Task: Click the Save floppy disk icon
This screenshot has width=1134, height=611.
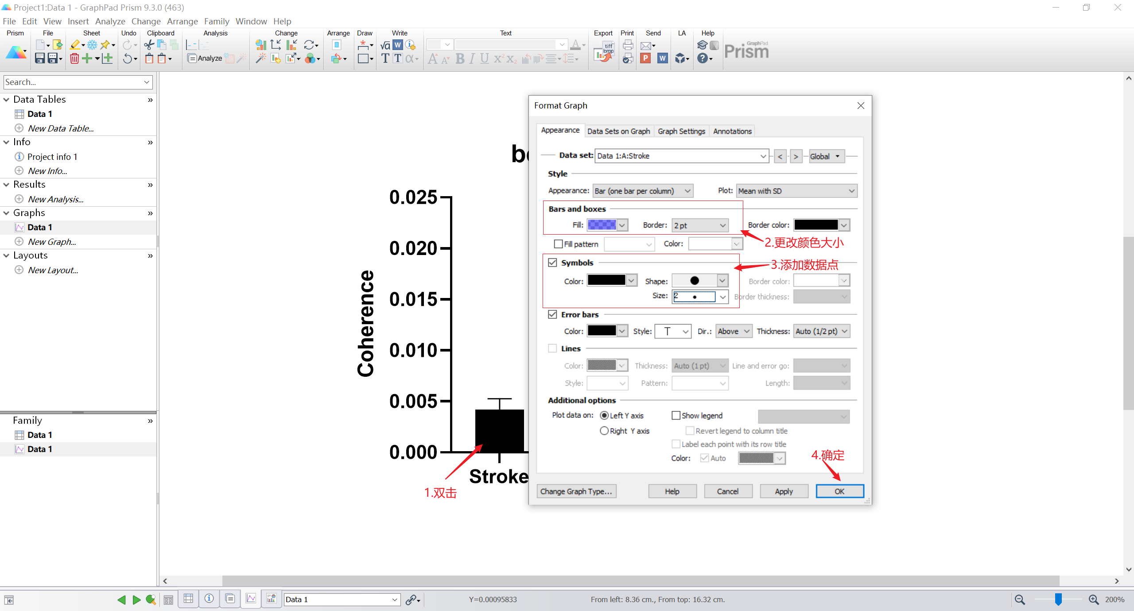Action: tap(40, 58)
